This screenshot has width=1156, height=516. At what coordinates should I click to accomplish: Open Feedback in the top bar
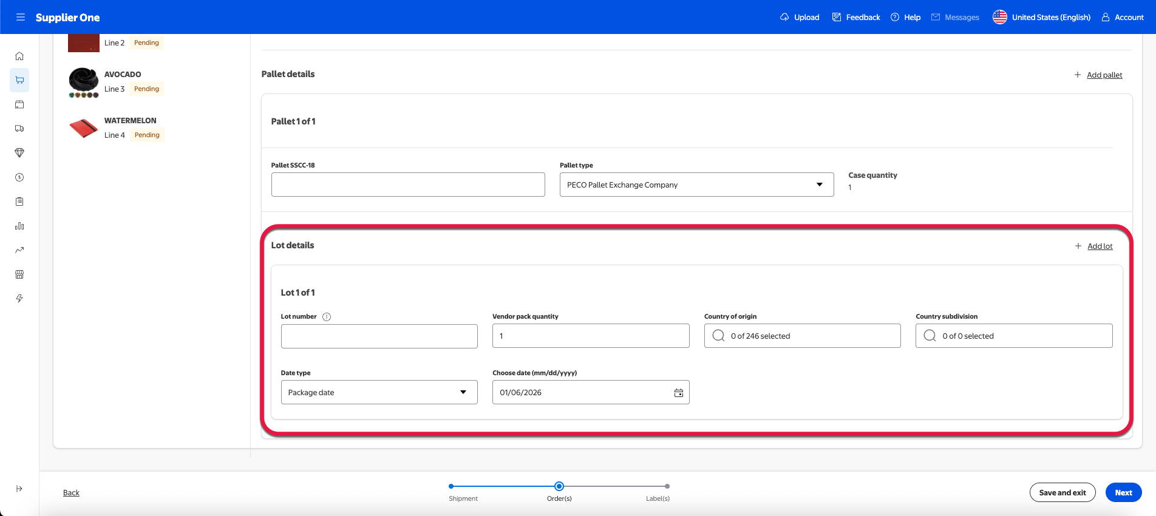[x=856, y=17]
